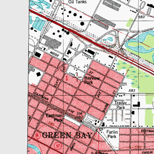Click the Trailer Park label
This screenshot has width=154, height=154.
pyautogui.click(x=121, y=105)
